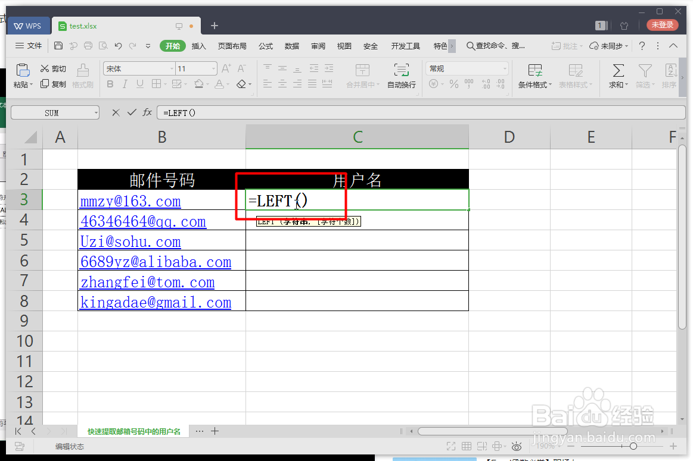This screenshot has height=461, width=693.
Task: Switch to normal grid view in status bar
Action: pos(467,447)
